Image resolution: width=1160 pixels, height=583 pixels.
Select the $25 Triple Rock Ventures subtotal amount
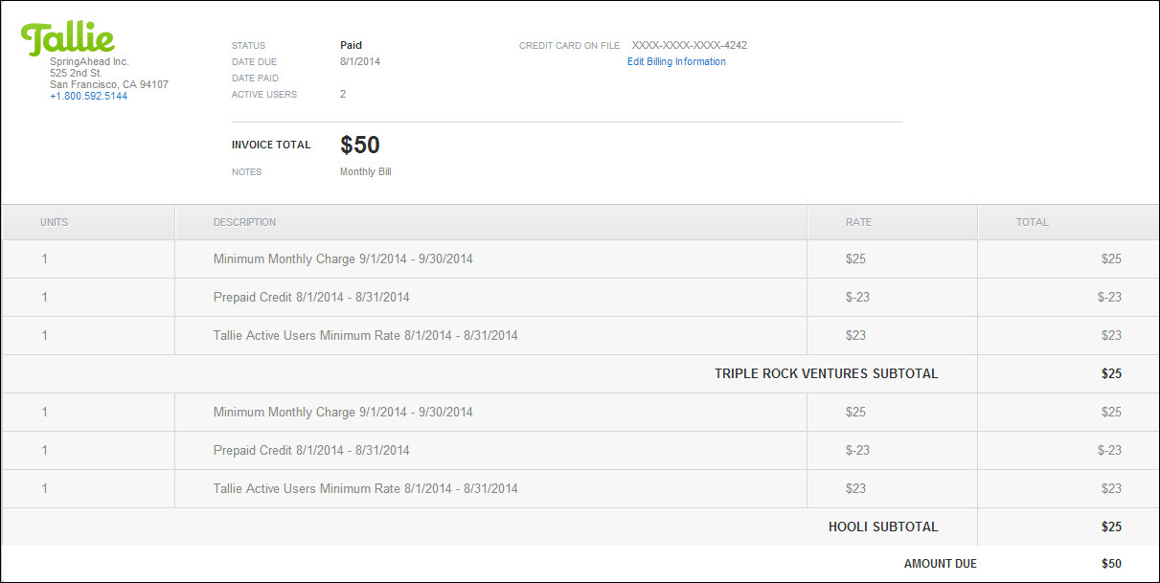pos(1111,373)
